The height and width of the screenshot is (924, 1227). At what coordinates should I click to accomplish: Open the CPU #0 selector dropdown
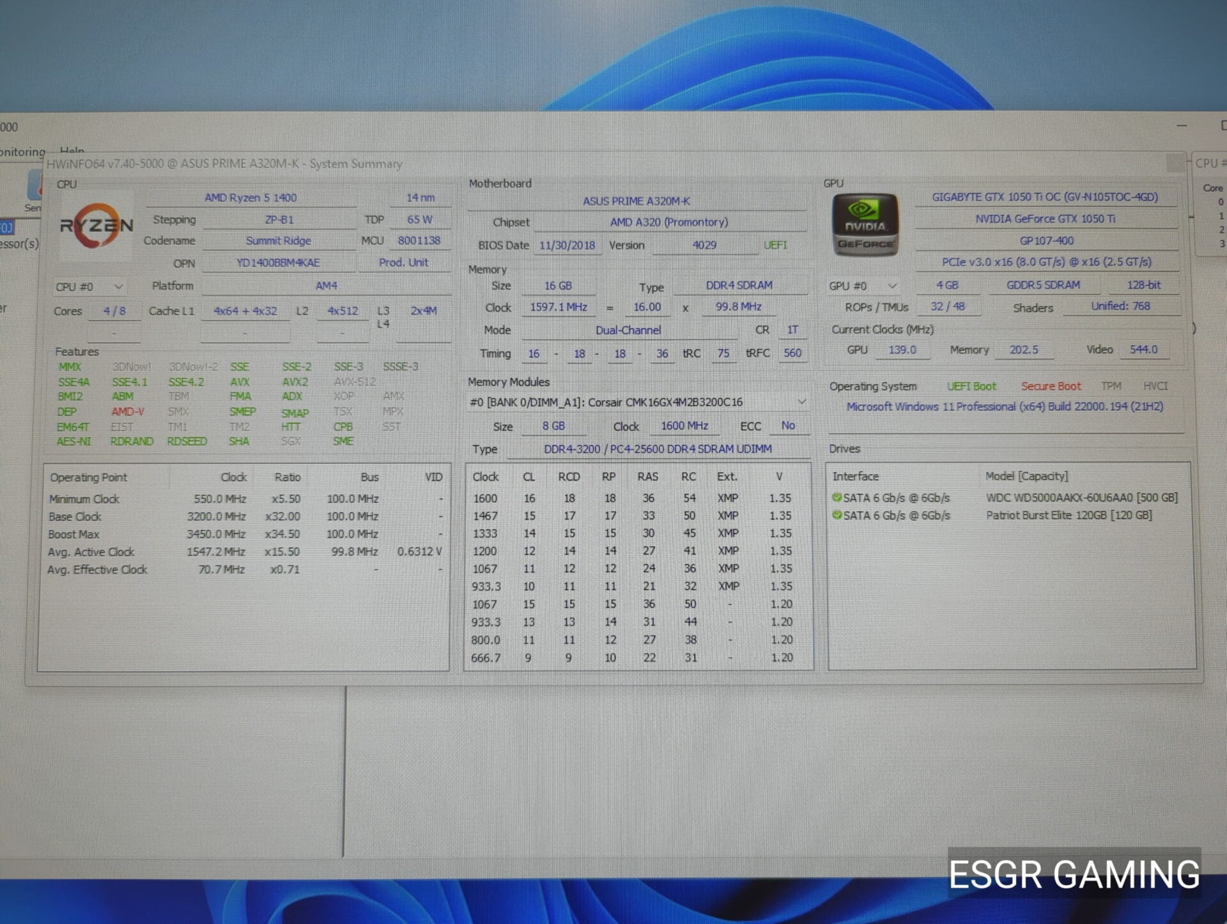tap(89, 286)
